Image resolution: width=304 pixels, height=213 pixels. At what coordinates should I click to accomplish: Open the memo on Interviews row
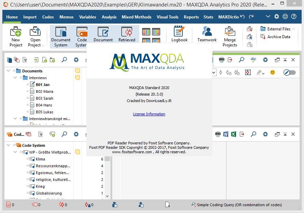[78, 77]
